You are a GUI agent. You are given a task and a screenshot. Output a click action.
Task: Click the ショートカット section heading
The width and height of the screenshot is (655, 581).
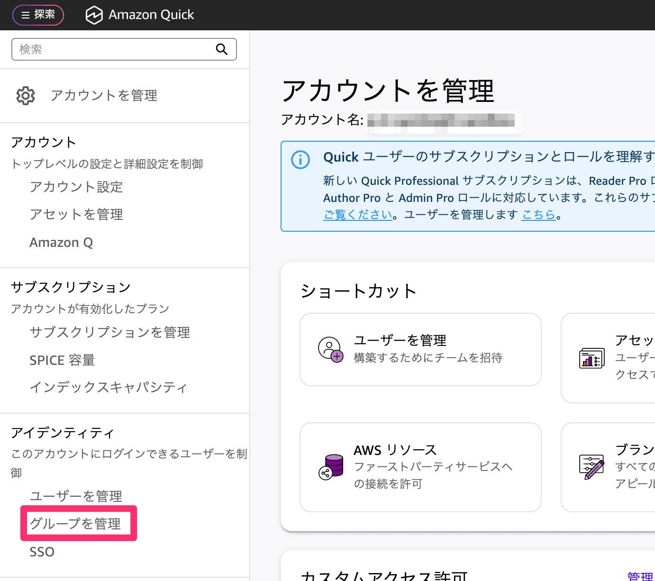tap(358, 291)
